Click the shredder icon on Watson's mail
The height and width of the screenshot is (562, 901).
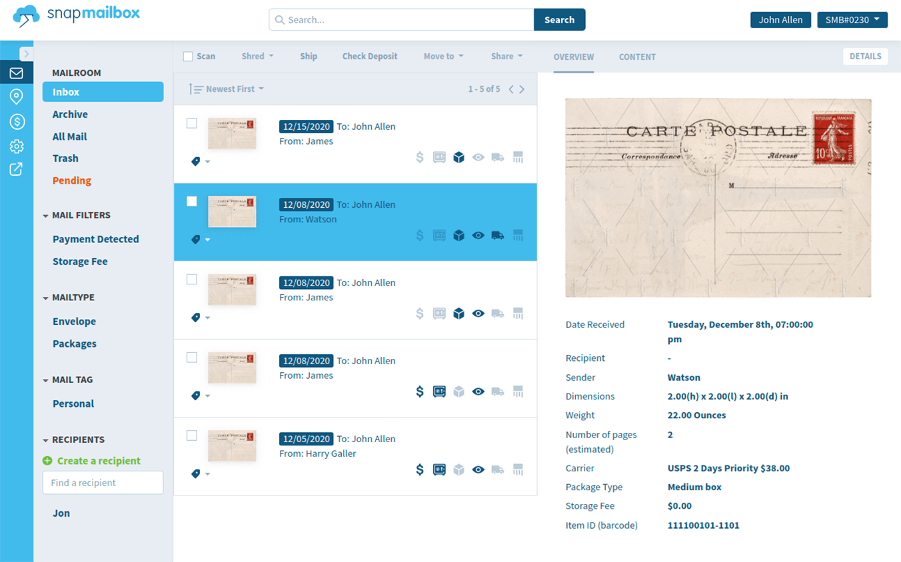pyautogui.click(x=518, y=236)
